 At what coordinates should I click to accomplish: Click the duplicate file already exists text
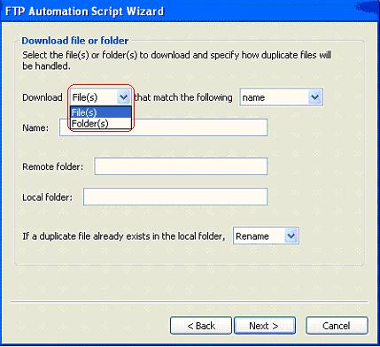(124, 236)
